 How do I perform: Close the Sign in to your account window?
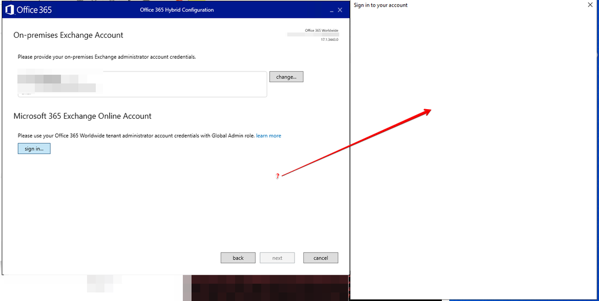point(590,5)
